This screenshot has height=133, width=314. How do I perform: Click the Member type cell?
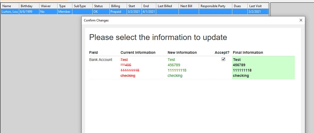pos(65,12)
